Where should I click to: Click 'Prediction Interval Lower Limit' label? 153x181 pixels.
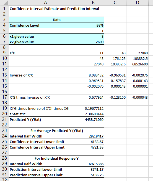tap(45, 169)
